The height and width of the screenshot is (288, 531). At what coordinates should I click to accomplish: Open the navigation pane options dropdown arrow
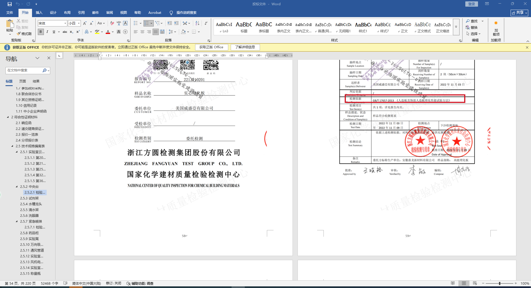tap(38, 58)
